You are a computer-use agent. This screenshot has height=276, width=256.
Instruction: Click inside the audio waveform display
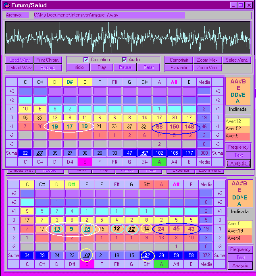(128, 37)
